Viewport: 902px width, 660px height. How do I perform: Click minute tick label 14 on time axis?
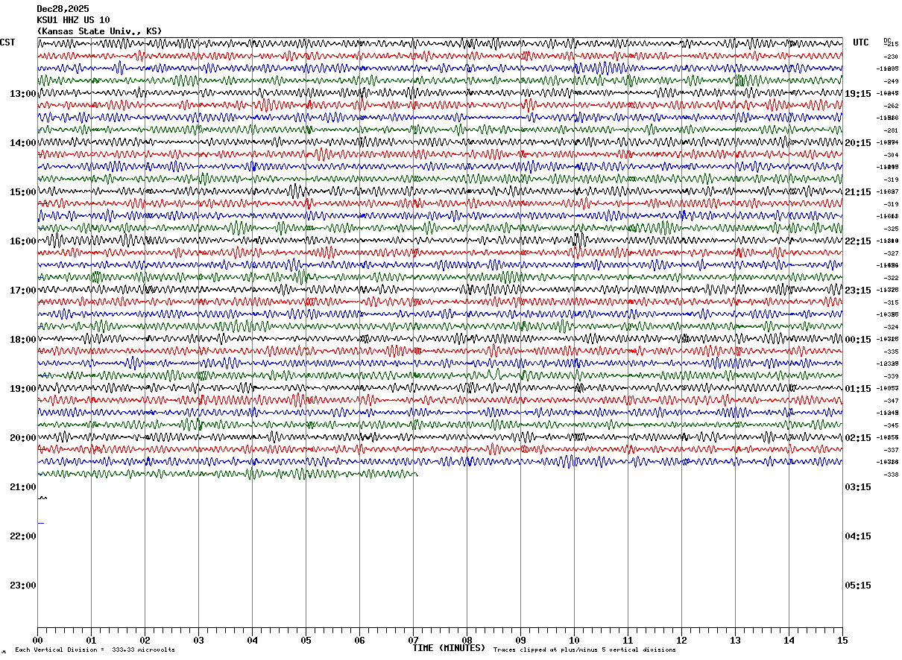(789, 641)
